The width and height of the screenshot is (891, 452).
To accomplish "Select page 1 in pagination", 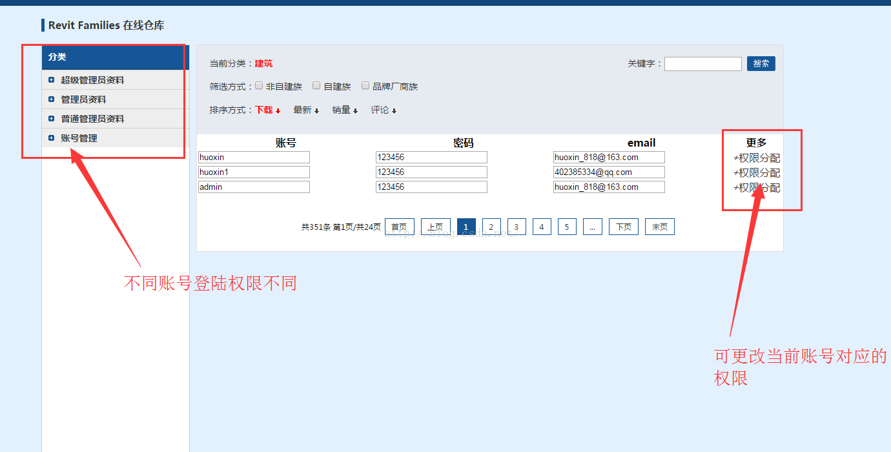I will 466,227.
